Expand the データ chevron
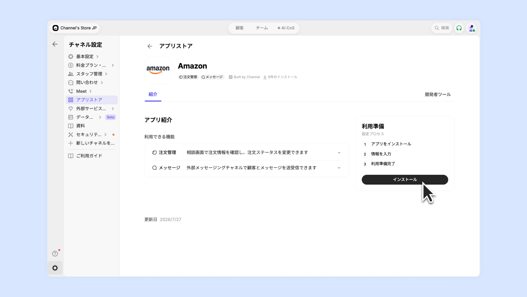The width and height of the screenshot is (527, 297). (x=100, y=117)
